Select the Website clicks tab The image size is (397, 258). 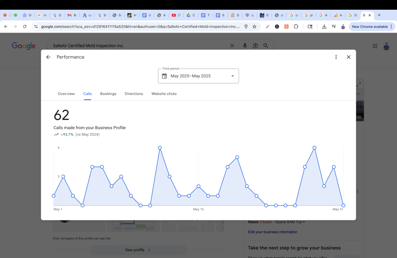(x=164, y=94)
